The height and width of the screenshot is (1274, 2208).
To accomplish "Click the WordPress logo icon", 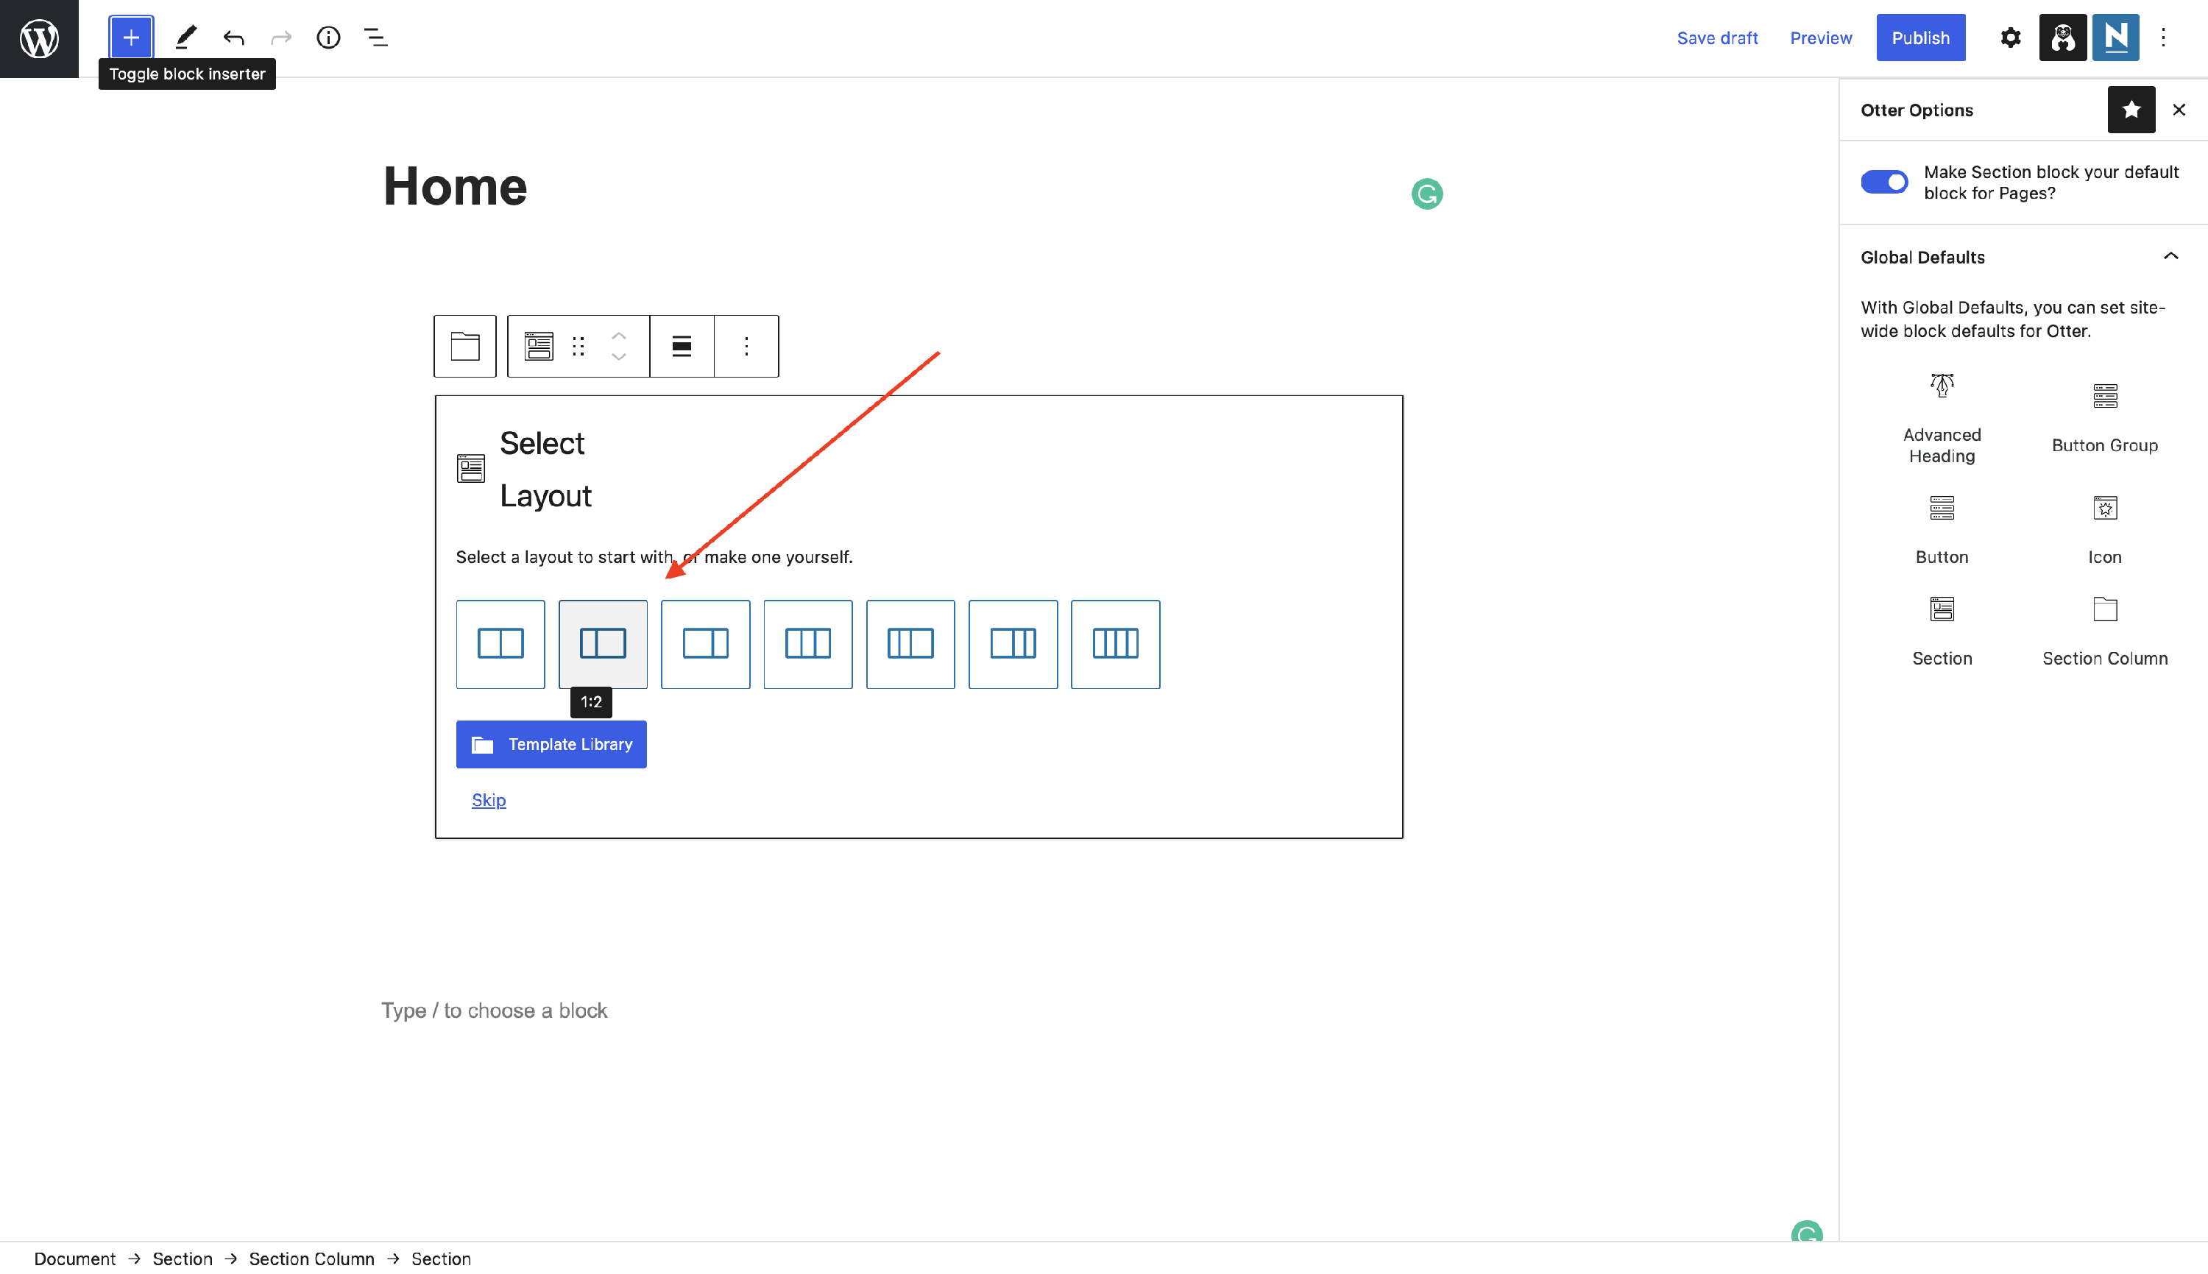I will 38,38.
